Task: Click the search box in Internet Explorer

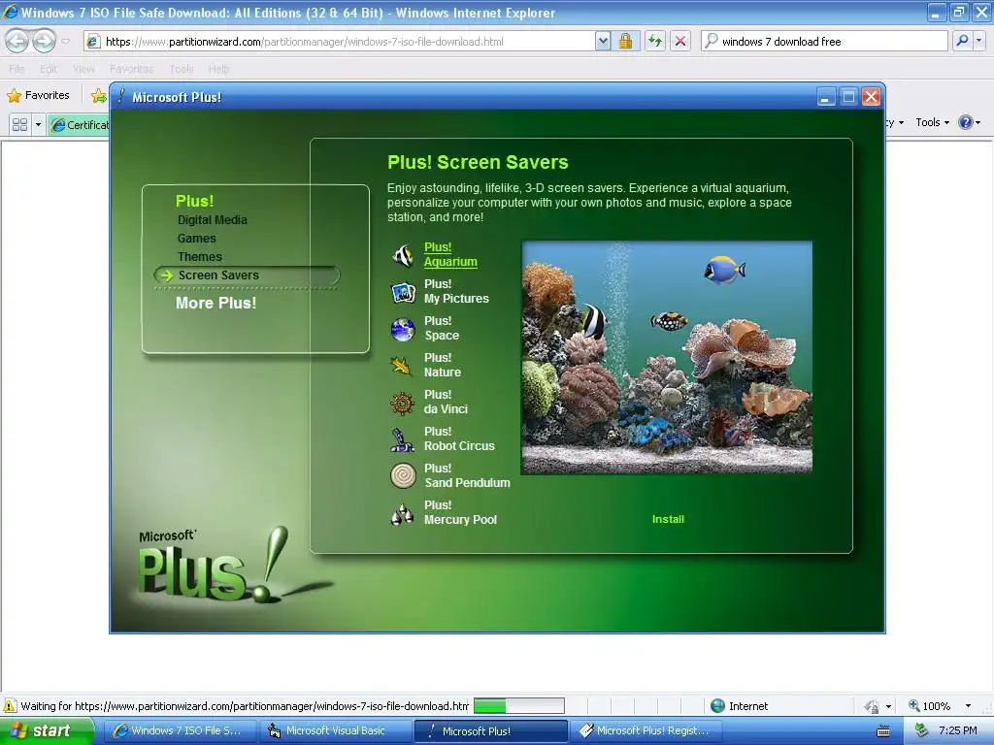Action: coord(824,42)
